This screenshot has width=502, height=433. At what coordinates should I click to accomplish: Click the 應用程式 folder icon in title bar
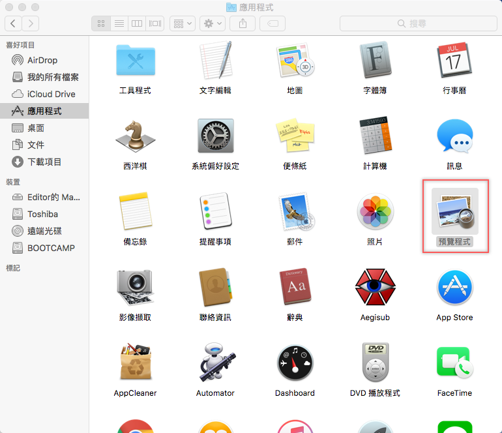tap(231, 7)
